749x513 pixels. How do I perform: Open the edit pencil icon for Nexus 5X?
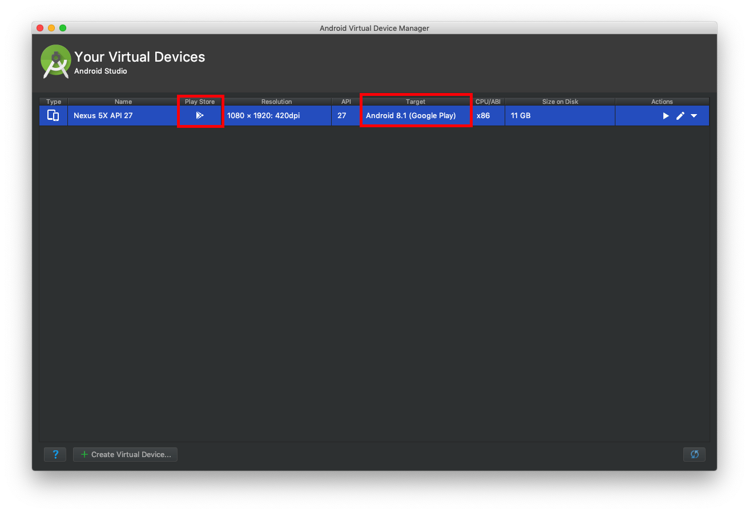[679, 115]
